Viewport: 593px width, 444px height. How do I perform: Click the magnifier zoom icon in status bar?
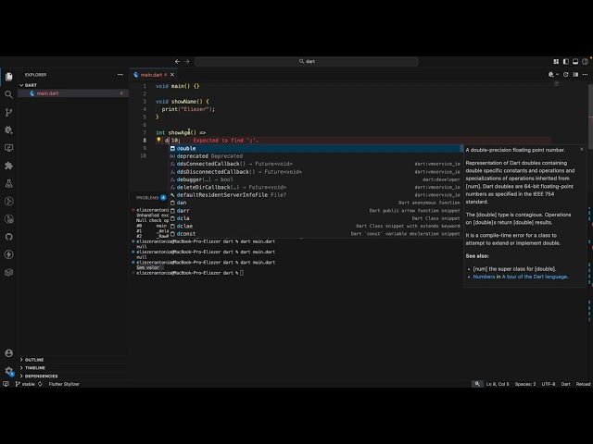[x=477, y=384]
